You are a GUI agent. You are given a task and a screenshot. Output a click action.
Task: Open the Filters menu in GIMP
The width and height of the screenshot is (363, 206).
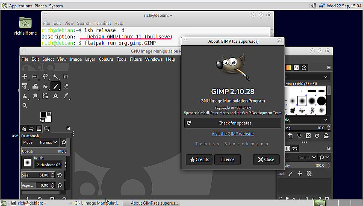coord(136,59)
